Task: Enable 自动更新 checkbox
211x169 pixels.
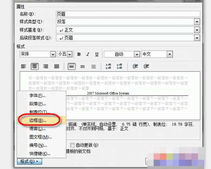Action: coord(72,145)
